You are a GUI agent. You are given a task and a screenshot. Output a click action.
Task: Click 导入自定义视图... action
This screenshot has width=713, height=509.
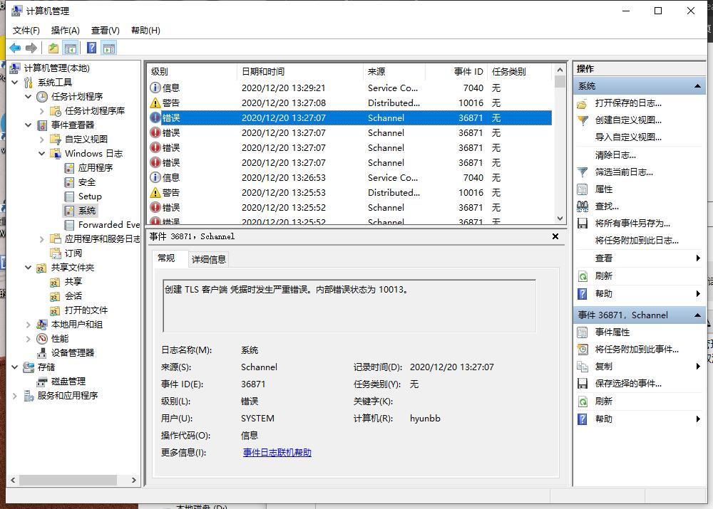(x=628, y=137)
